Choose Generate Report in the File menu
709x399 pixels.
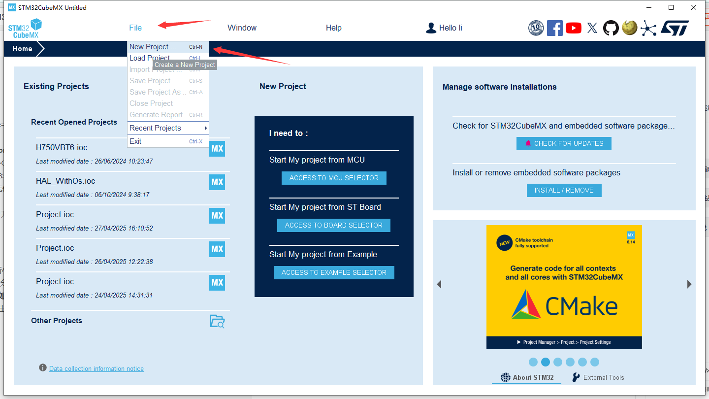(168, 115)
